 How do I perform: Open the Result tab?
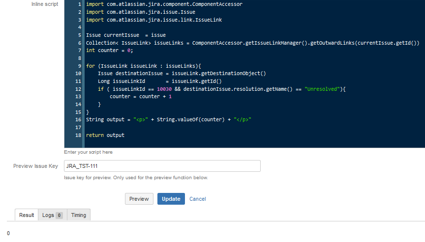click(27, 215)
